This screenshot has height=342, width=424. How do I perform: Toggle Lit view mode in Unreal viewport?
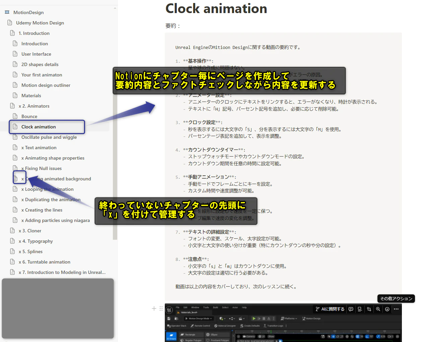click(262, 336)
